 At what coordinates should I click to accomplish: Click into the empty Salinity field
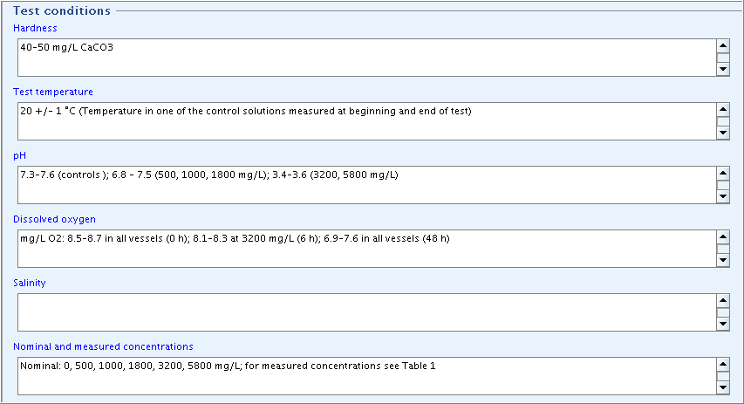pyautogui.click(x=367, y=312)
